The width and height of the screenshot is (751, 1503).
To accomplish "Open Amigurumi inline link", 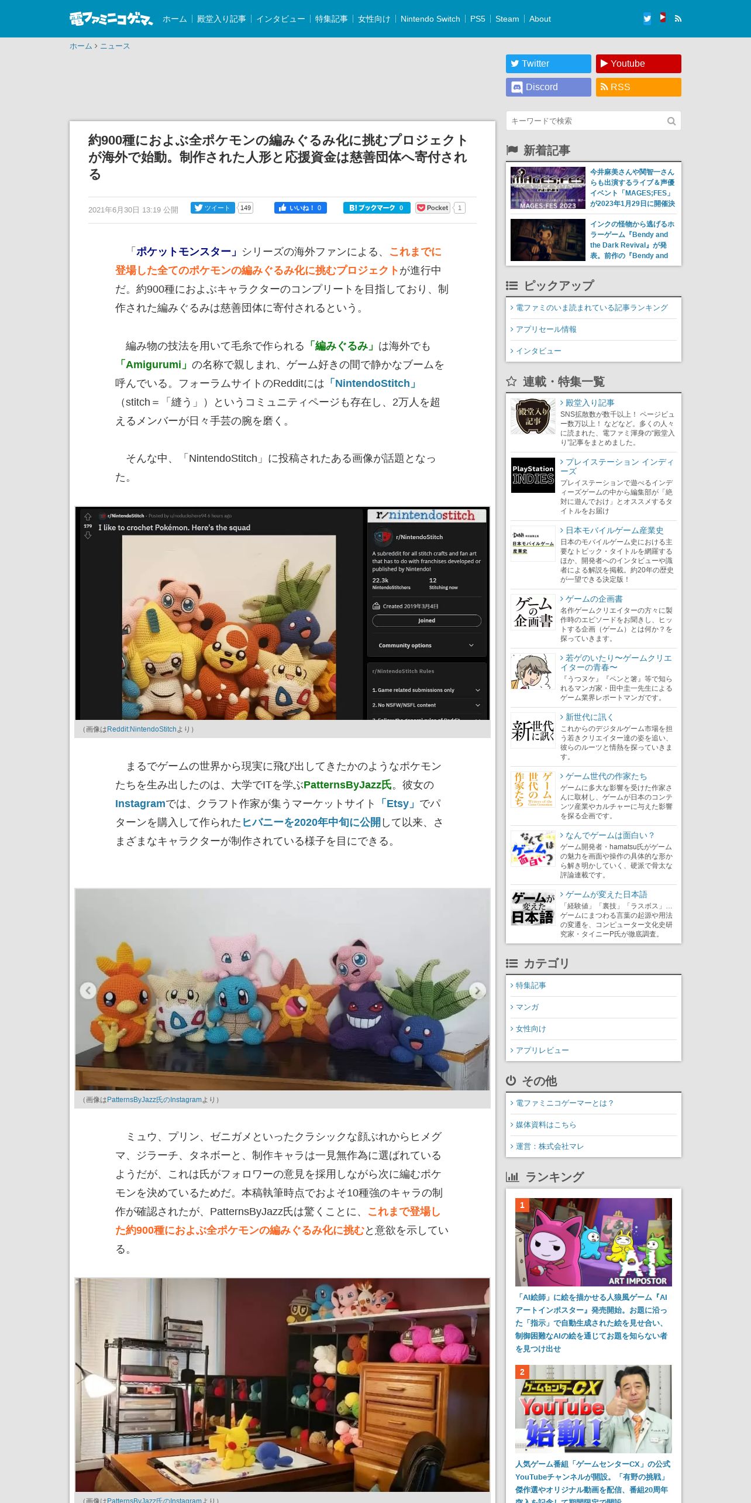I will click(153, 365).
